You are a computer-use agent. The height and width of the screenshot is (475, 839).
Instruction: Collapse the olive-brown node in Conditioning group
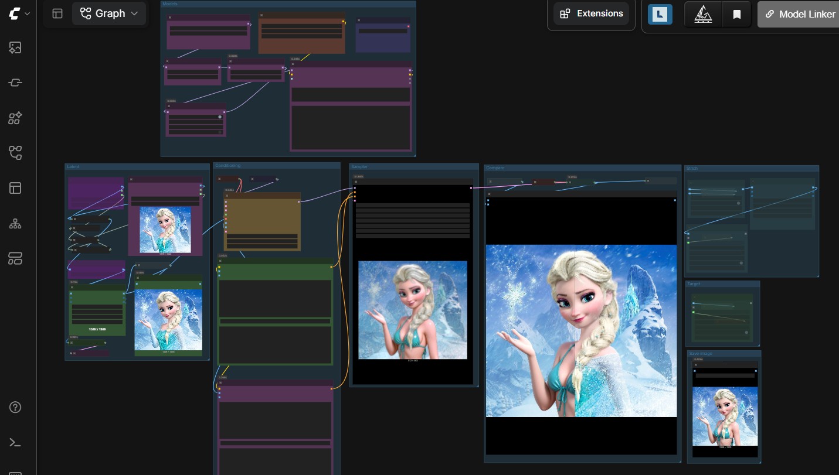(x=228, y=195)
